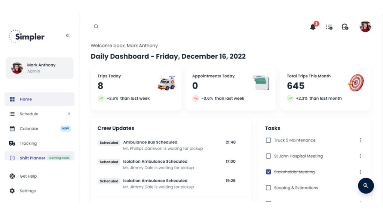
Task: Click the Simpler logo
Action: tap(27, 36)
